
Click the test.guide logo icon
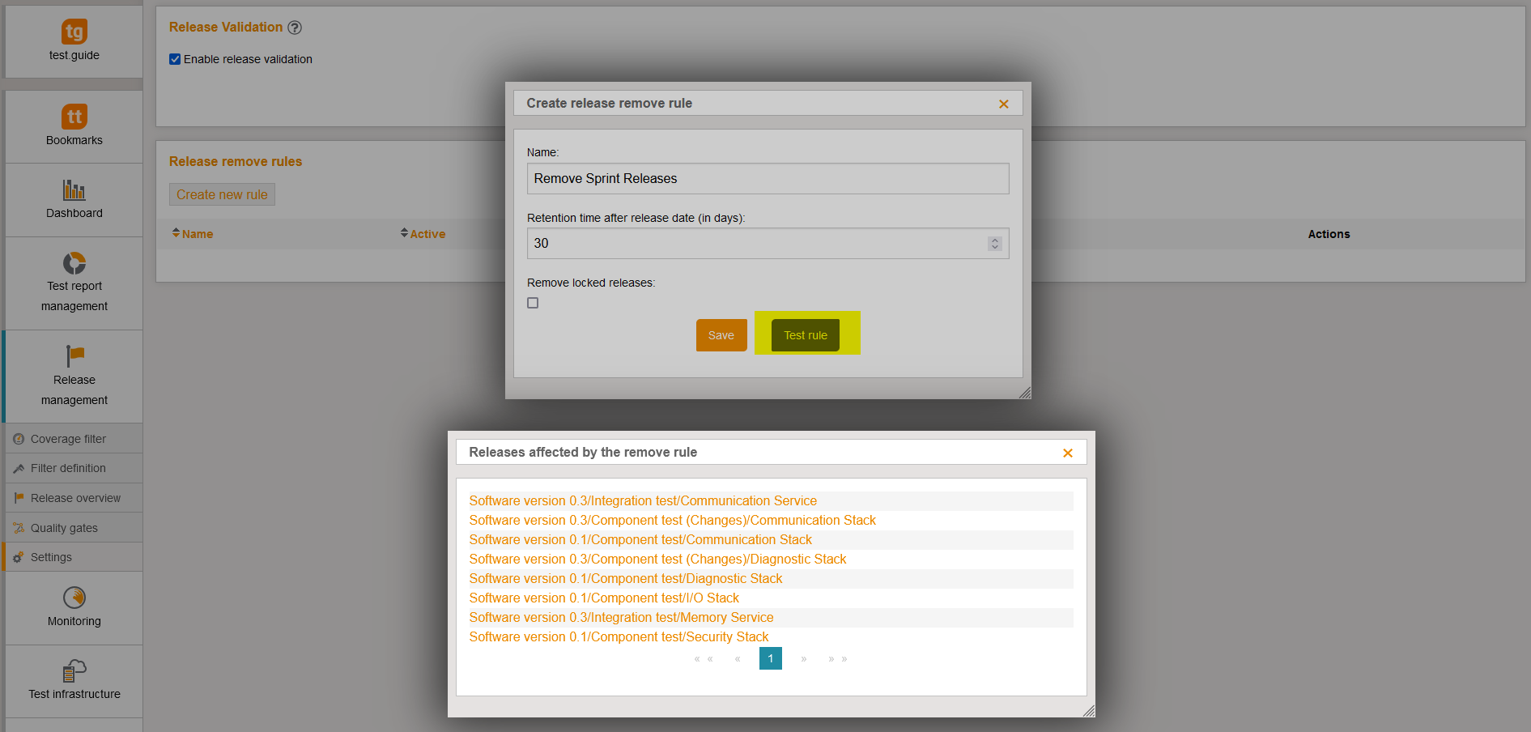tap(74, 32)
